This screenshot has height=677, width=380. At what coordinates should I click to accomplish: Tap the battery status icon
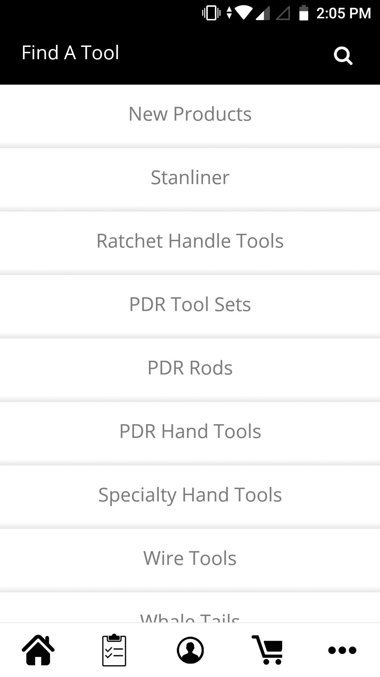[304, 13]
